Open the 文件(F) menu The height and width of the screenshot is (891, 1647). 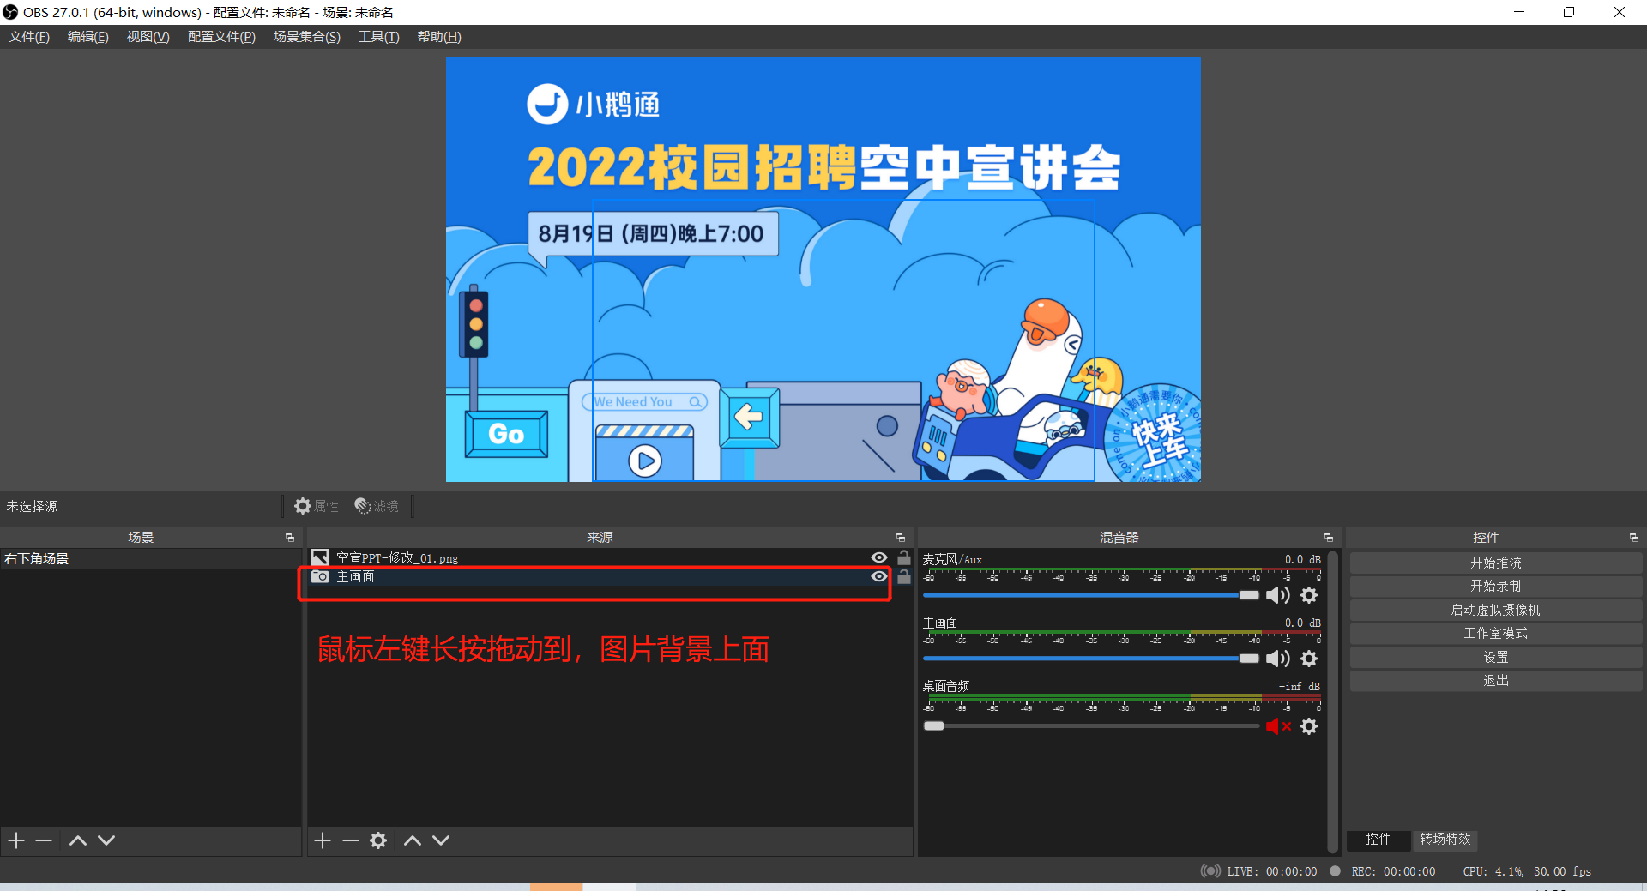pyautogui.click(x=29, y=37)
